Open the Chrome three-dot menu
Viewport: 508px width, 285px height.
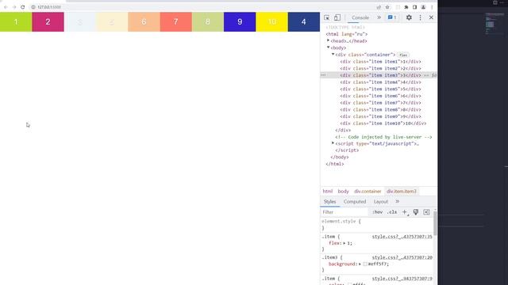(432, 7)
